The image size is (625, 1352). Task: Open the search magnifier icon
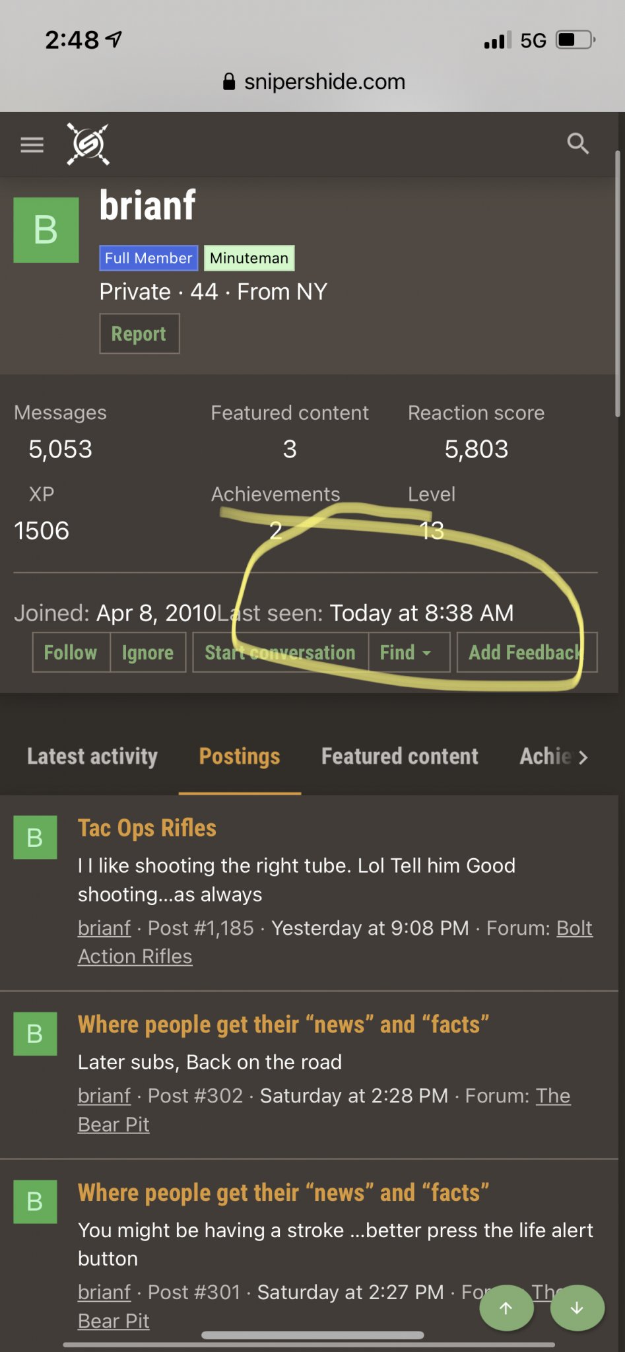[x=578, y=143]
